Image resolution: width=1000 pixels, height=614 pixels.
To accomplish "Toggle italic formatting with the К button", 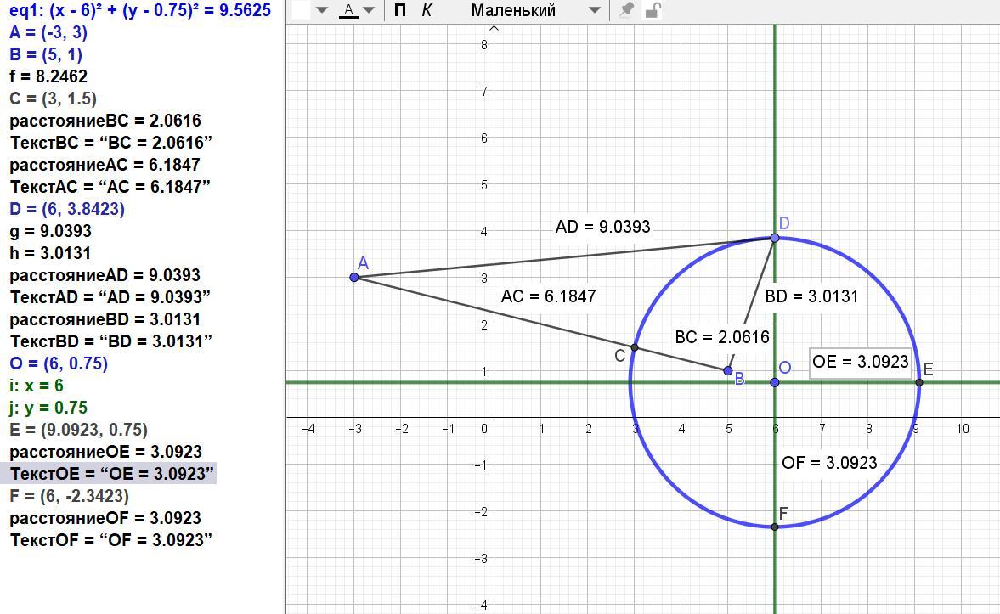I will pyautogui.click(x=427, y=11).
